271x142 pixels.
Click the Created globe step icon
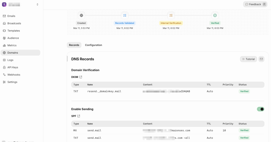[x=81, y=15]
